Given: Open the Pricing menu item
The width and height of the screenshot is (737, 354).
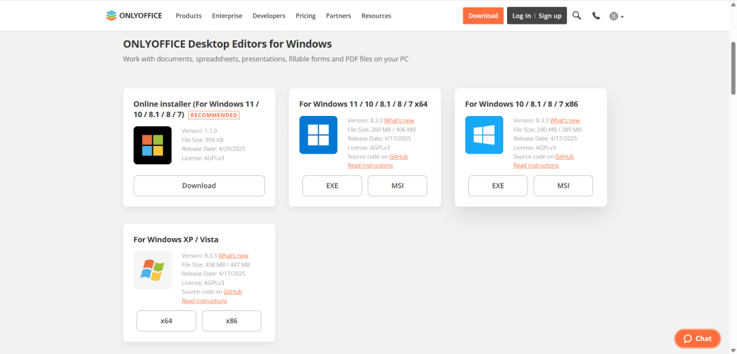Looking at the screenshot, I should [306, 16].
